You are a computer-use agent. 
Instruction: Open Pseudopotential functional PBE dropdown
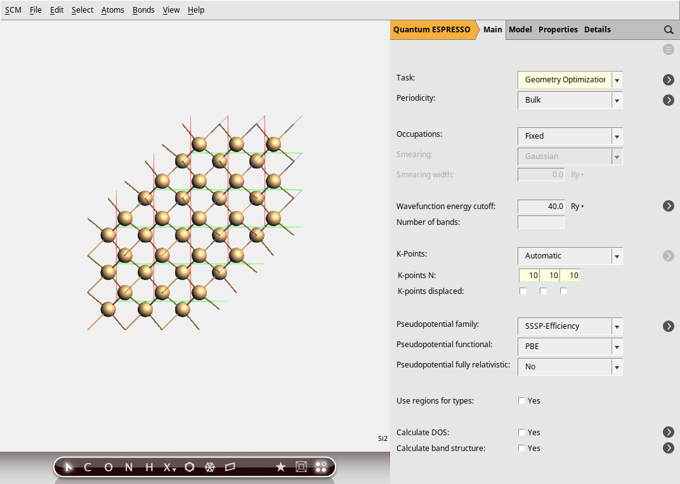point(570,347)
